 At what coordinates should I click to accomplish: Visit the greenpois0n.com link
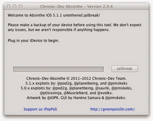[112, 109]
